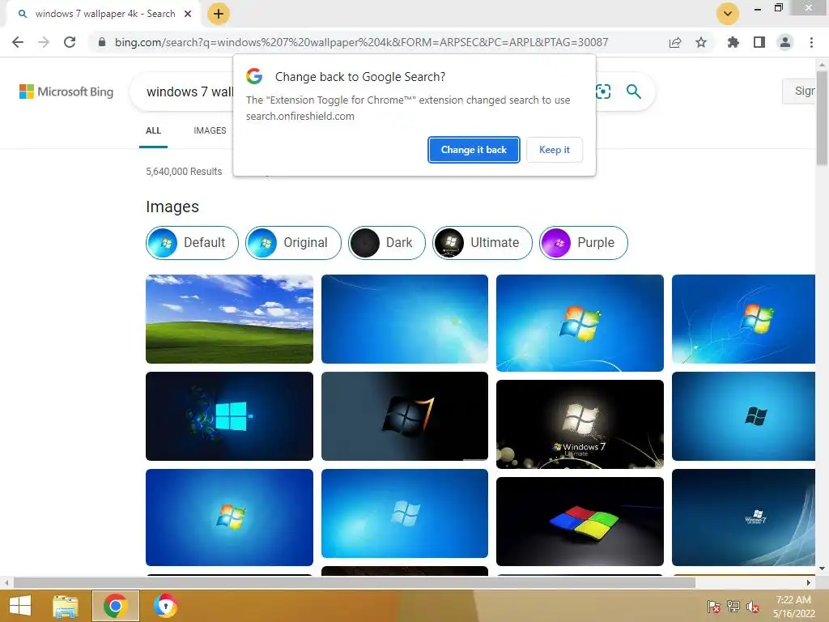This screenshot has height=622, width=829.
Task: Click the Microsoft Bing logo
Action: click(x=66, y=92)
